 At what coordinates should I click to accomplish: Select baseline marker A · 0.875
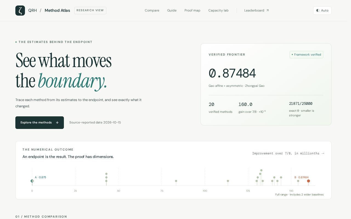click(32, 181)
